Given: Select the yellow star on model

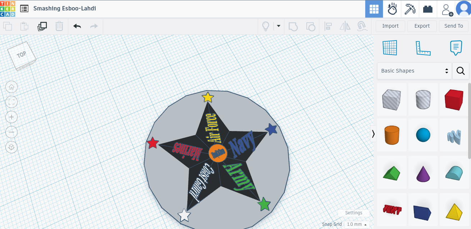Looking at the screenshot, I should 208,97.
